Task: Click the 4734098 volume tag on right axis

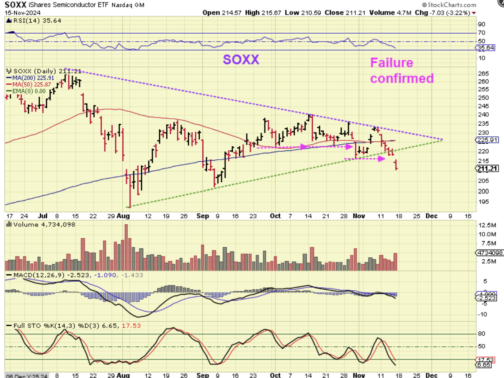Action: [x=489, y=253]
